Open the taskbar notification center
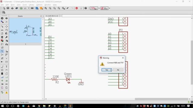 188,106
